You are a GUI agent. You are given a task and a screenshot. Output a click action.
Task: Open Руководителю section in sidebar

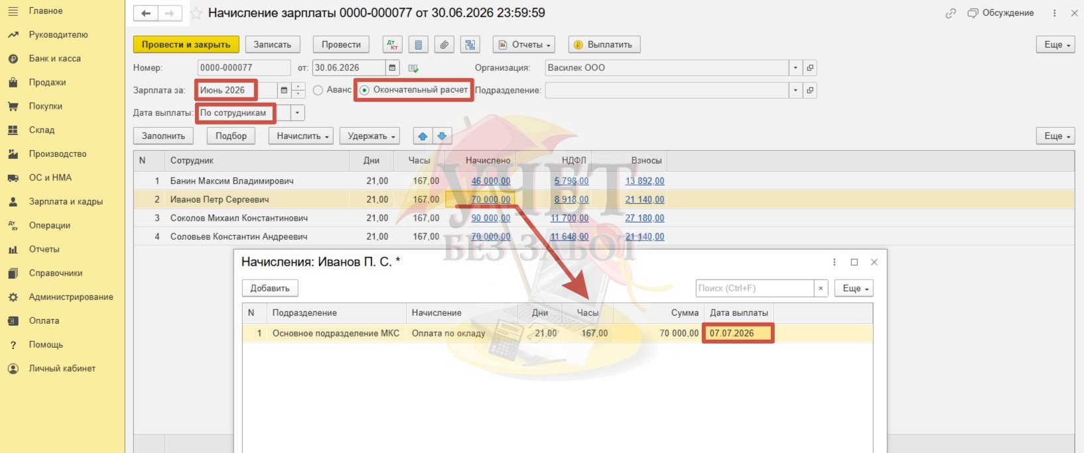point(58,34)
